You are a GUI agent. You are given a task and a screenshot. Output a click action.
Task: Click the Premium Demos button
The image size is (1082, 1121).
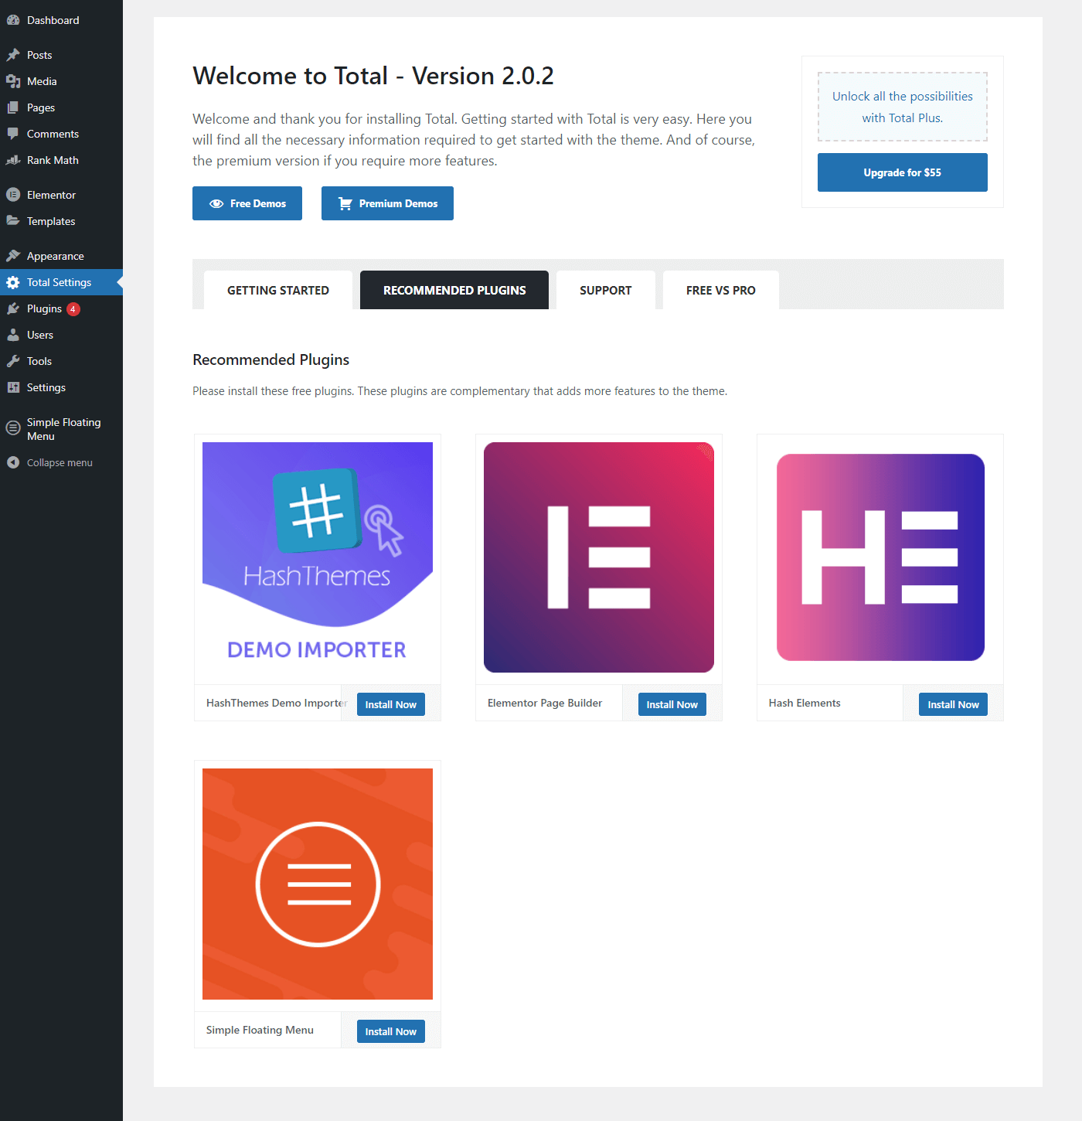[387, 203]
